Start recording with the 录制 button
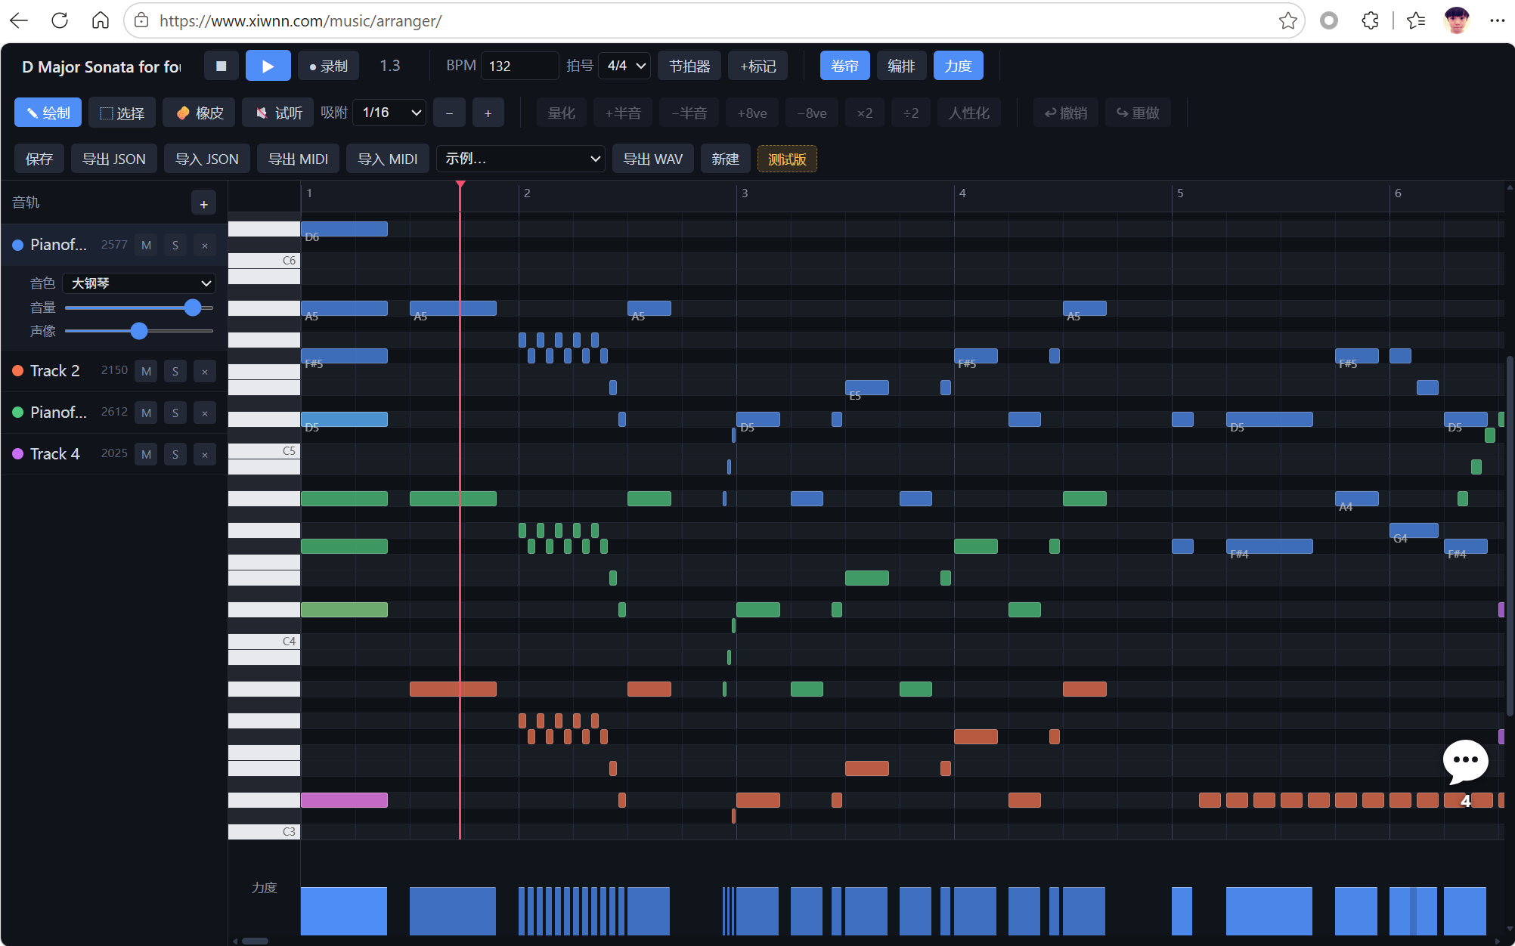 coord(329,66)
